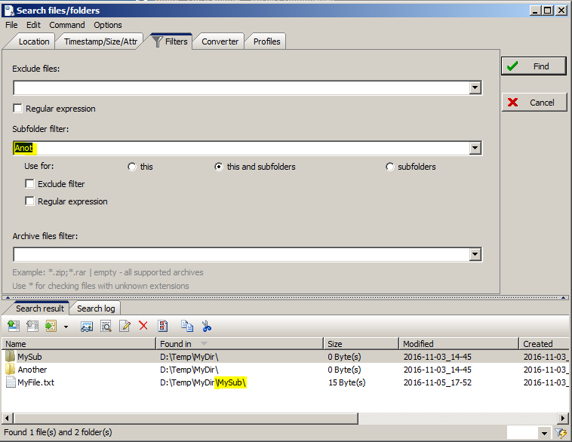This screenshot has width=572, height=442.
Task: Click the pencil edit icon
Action: coord(125,326)
